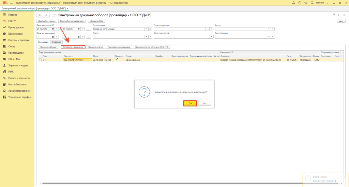Image resolution: width=349 pixels, height=187 pixels.
Task: Copy link to form icon
Action: click(x=333, y=15)
